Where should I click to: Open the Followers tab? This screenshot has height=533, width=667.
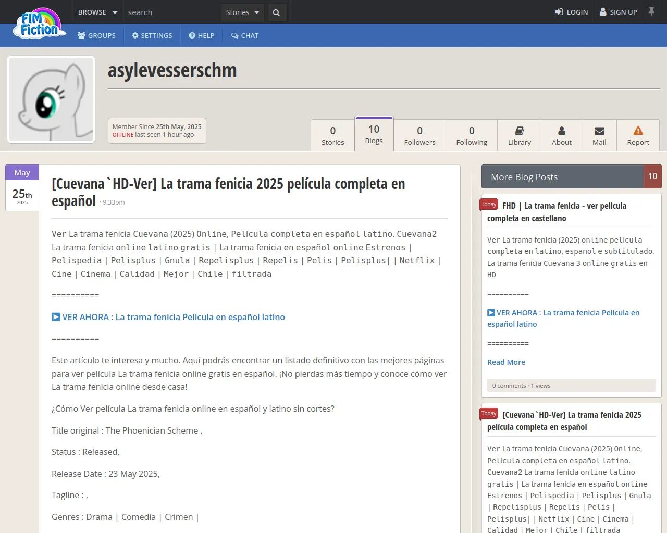pos(419,135)
